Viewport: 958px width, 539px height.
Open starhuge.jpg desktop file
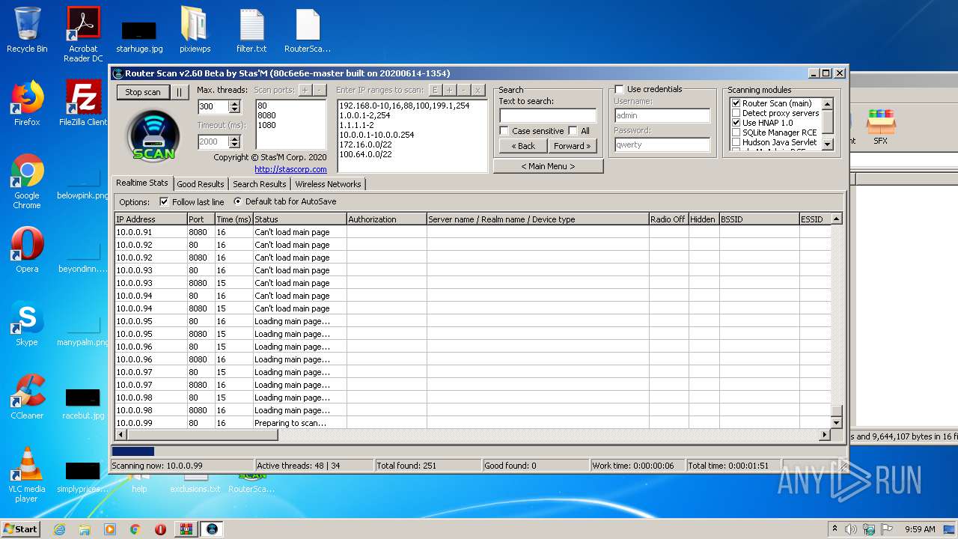[x=139, y=34]
